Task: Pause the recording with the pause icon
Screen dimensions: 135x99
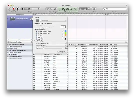Action: click(x=10, y=9)
